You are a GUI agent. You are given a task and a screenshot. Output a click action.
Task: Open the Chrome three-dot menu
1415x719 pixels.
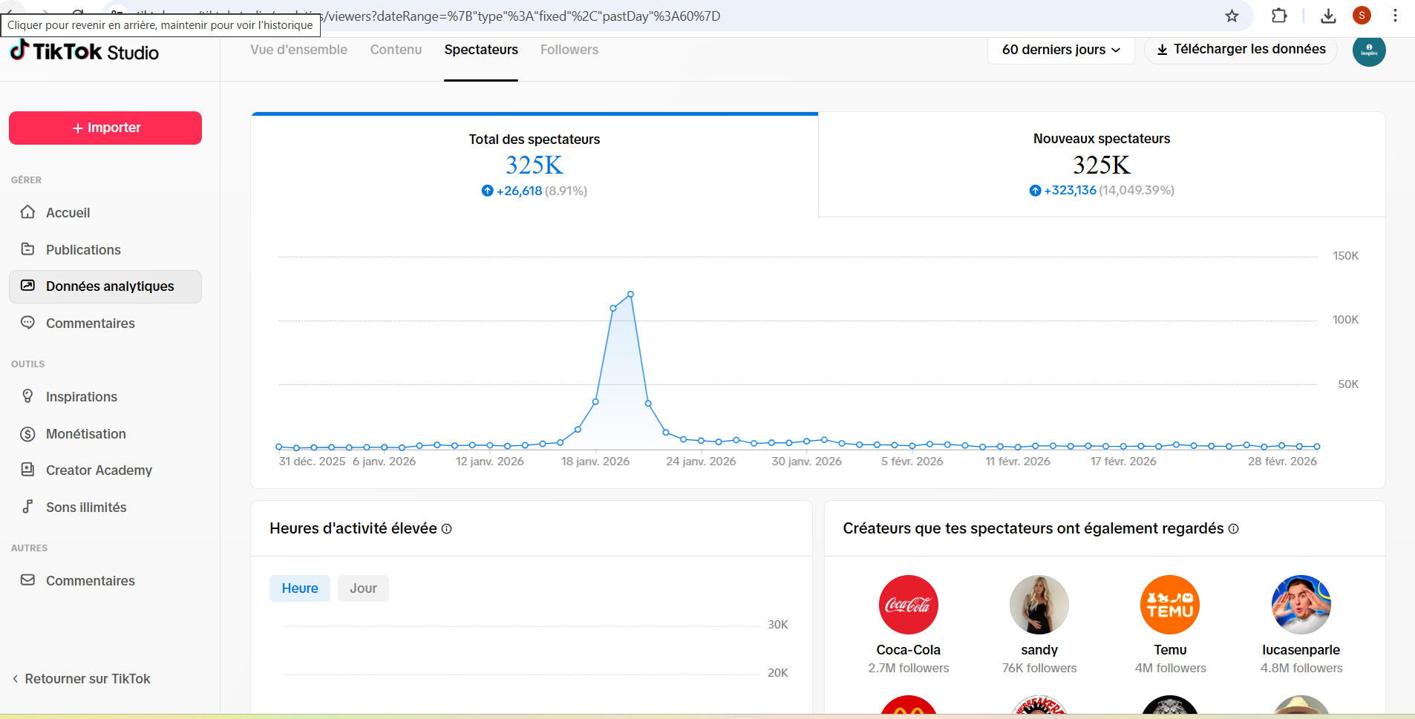click(x=1395, y=16)
